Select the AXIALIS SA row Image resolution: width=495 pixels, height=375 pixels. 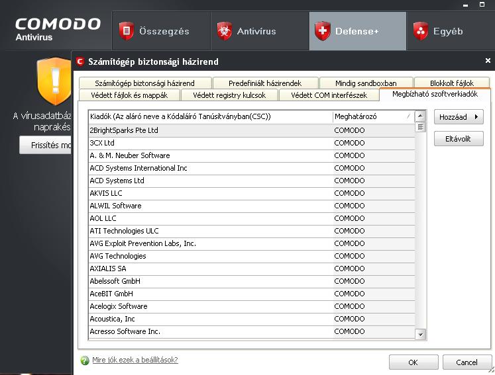[x=252, y=269]
